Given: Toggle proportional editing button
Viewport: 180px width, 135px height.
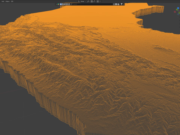Looking at the screenshot, I should pyautogui.click(x=98, y=1).
